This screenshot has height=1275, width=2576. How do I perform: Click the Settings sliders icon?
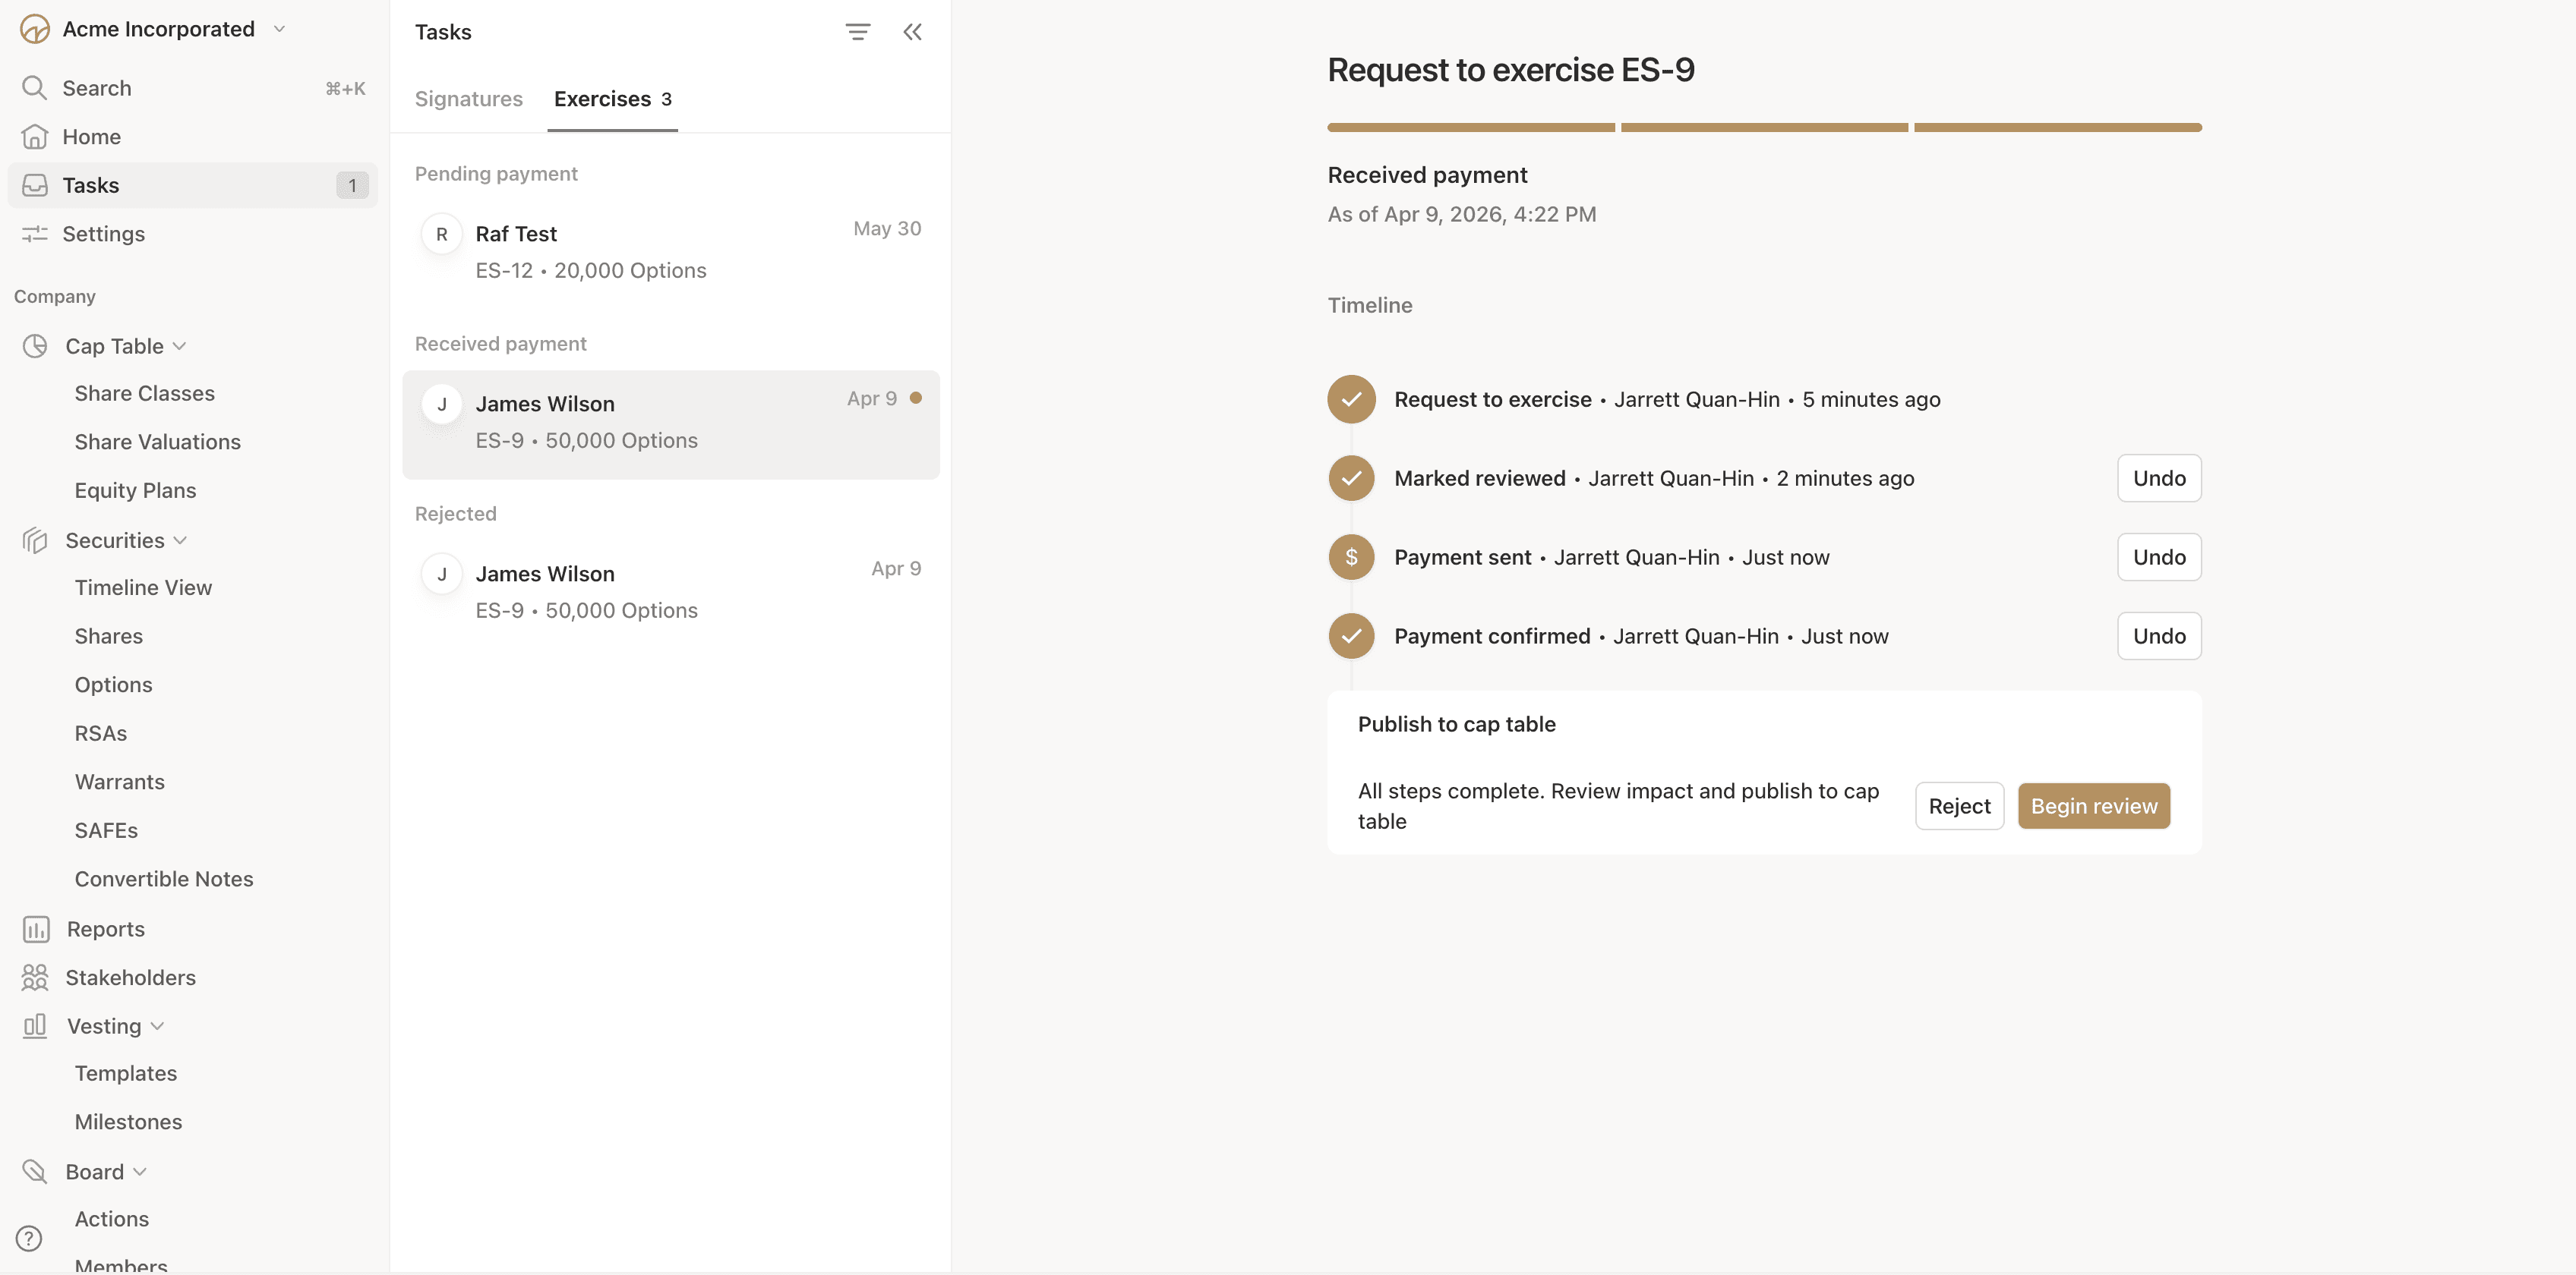pos(35,233)
